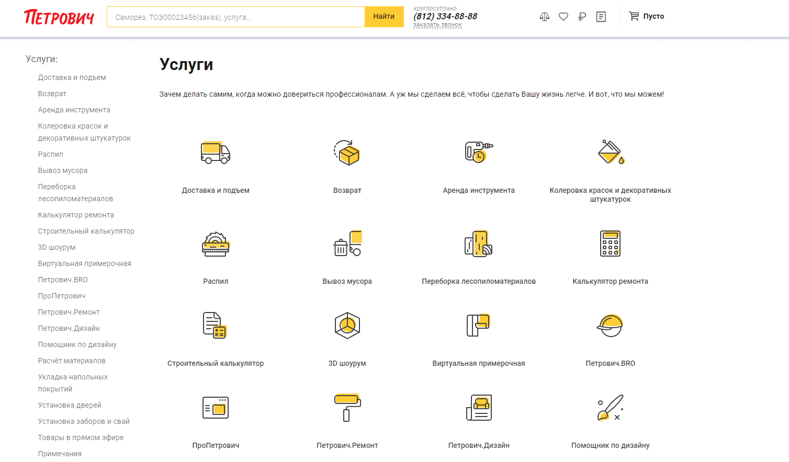789x462 pixels.
Task: Select Строительный калькулятор in sidebar
Action: tap(86, 231)
